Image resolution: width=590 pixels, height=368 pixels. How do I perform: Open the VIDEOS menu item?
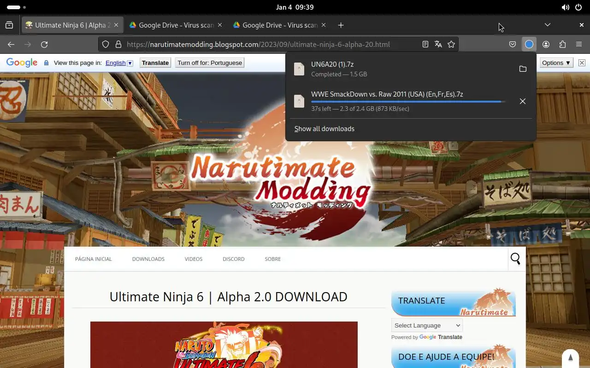tap(194, 259)
